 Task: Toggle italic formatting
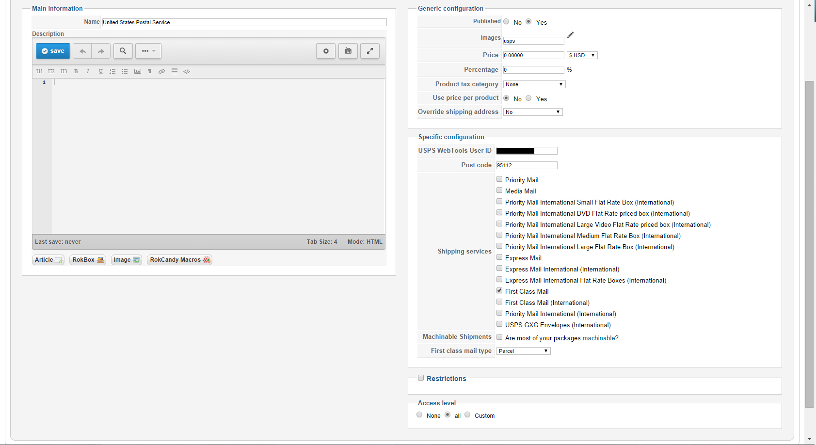click(x=88, y=71)
